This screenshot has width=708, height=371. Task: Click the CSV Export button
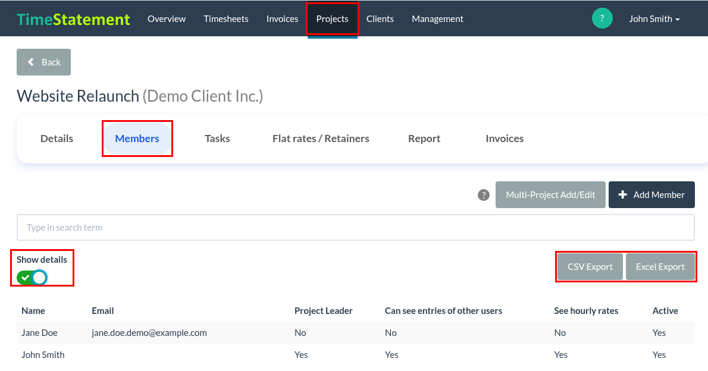click(x=590, y=267)
